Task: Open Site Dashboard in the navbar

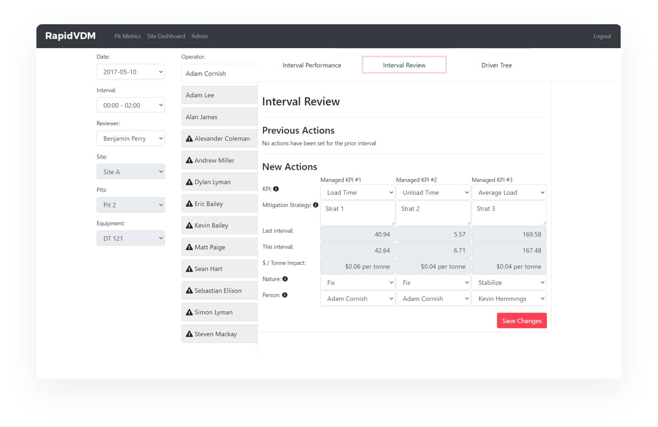Action: click(166, 36)
